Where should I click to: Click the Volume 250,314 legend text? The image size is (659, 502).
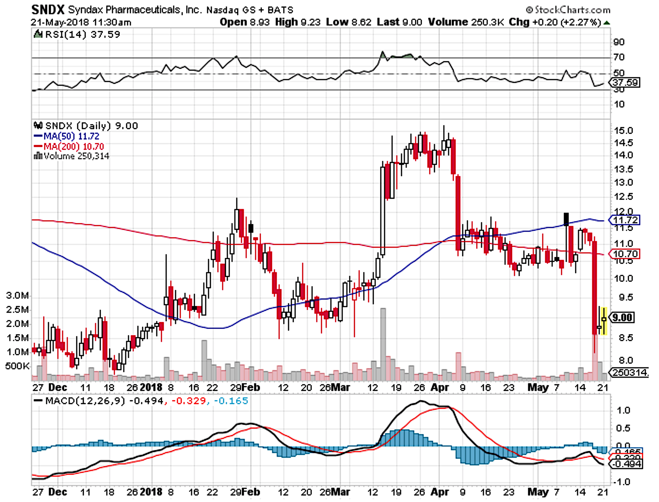[x=77, y=156]
